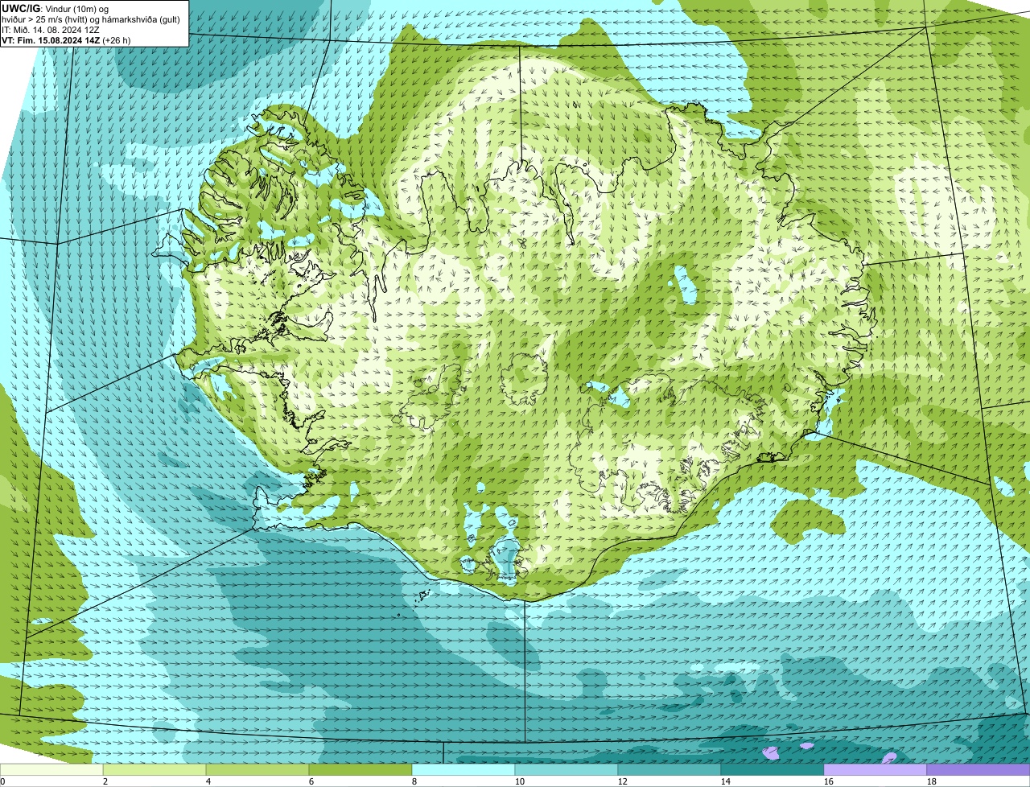Click the legend scale label "18"
1030x787 pixels.
(931, 781)
